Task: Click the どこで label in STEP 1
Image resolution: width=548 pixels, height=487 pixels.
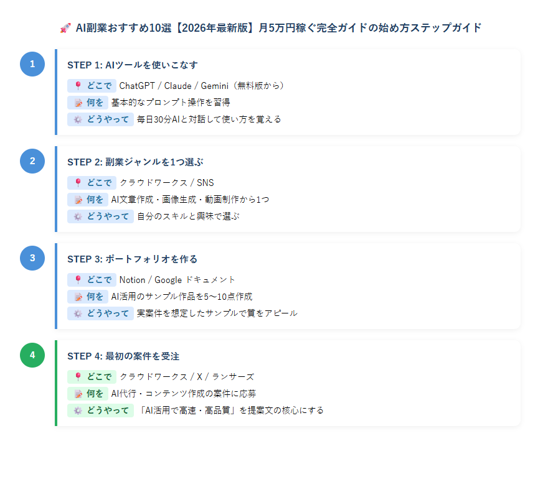Action: point(92,86)
